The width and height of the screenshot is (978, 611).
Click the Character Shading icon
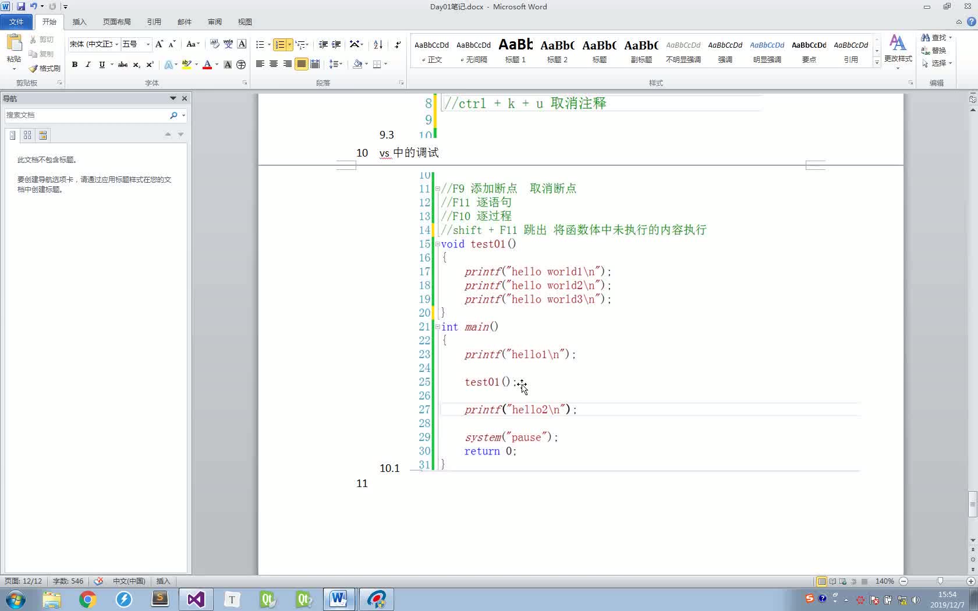click(x=228, y=65)
